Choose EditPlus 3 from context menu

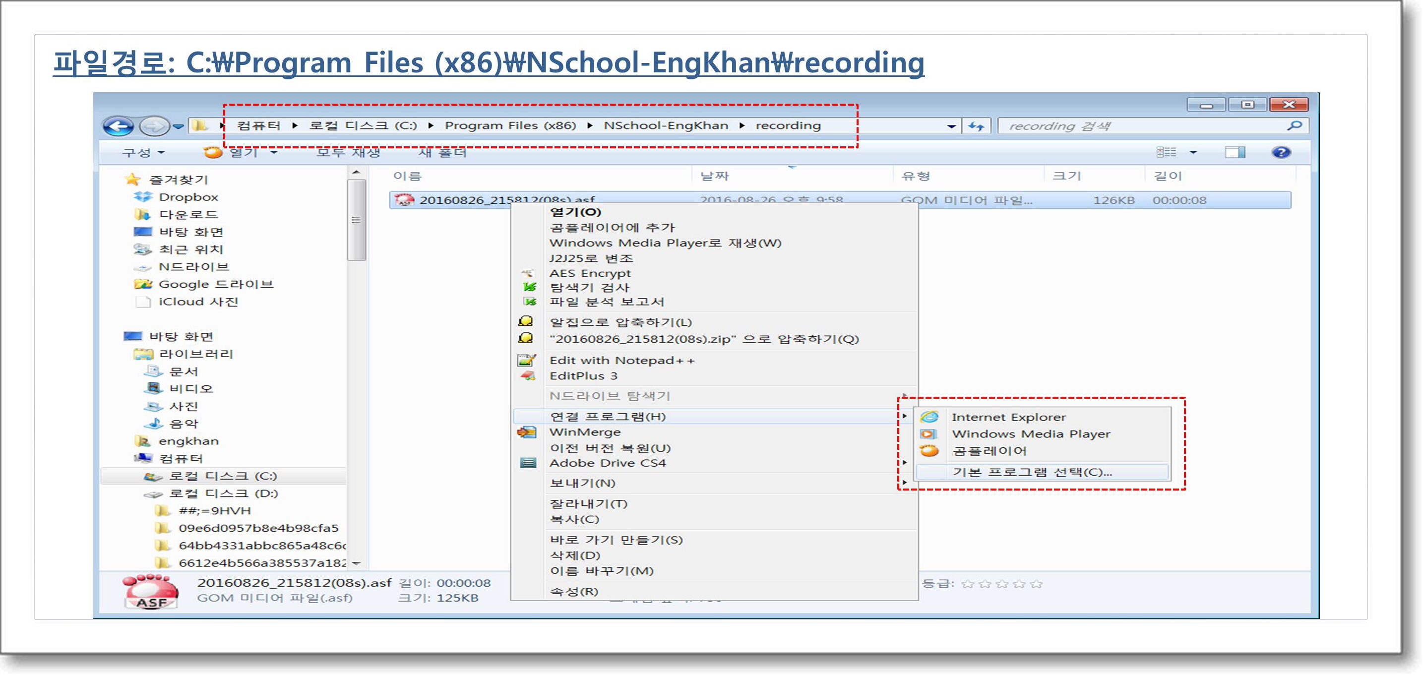(583, 375)
